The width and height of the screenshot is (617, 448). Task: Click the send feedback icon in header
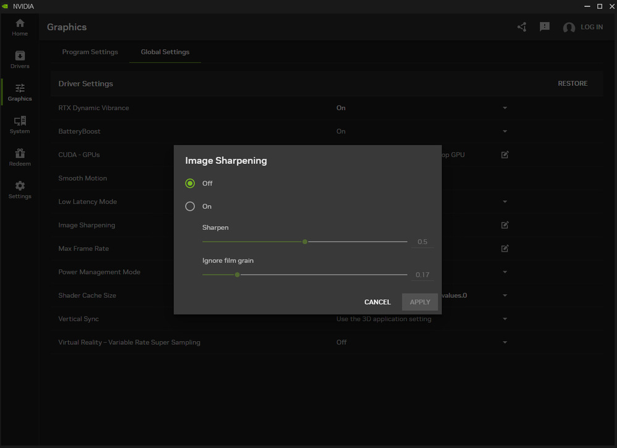click(545, 27)
